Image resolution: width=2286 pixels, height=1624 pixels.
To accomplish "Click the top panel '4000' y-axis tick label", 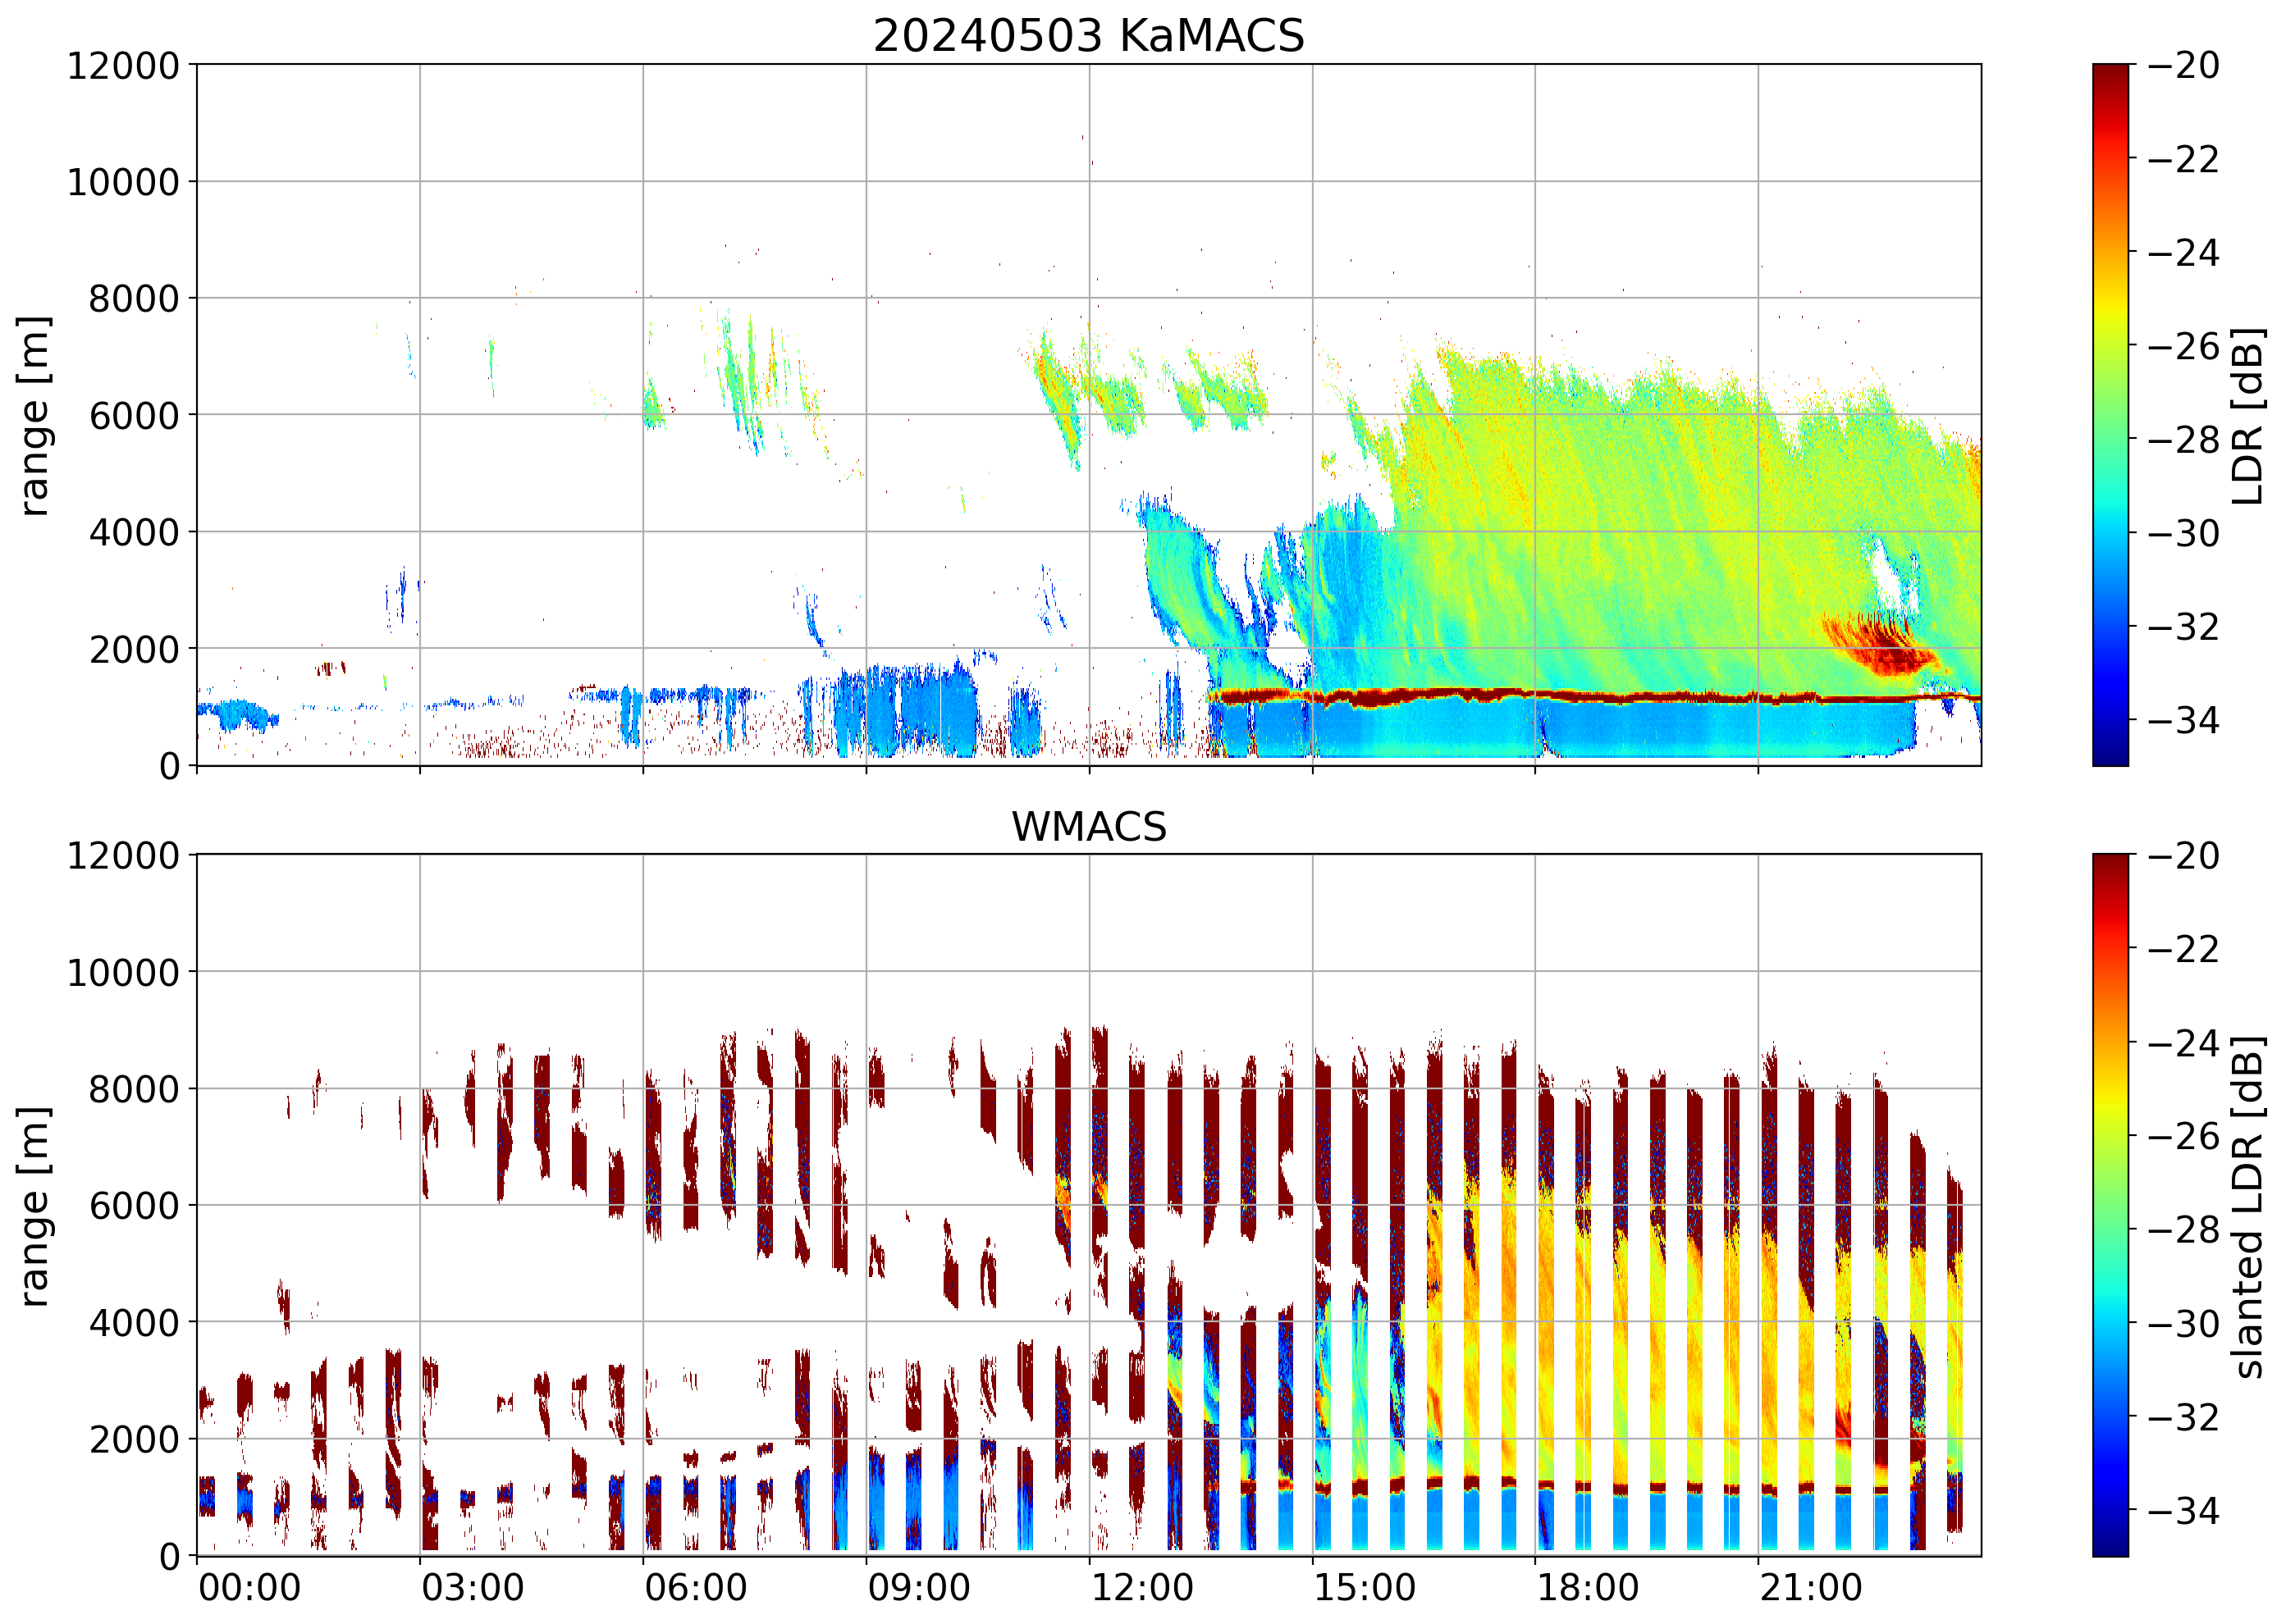I will (134, 533).
